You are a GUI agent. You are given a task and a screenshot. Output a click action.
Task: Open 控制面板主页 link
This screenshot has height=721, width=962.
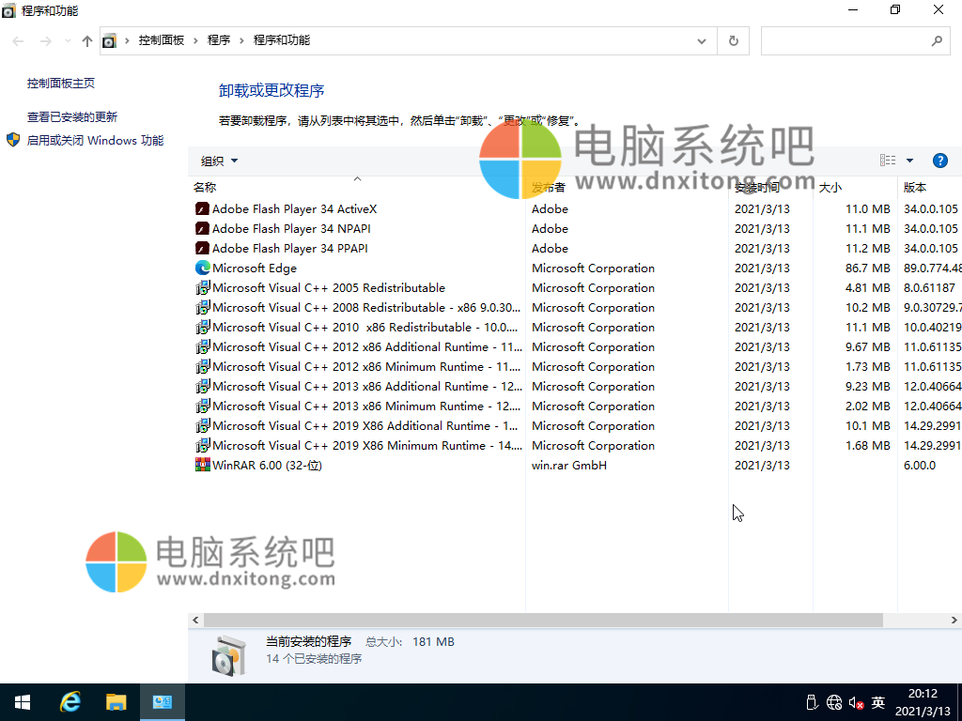pos(61,84)
